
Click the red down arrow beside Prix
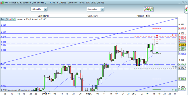[10, 19]
